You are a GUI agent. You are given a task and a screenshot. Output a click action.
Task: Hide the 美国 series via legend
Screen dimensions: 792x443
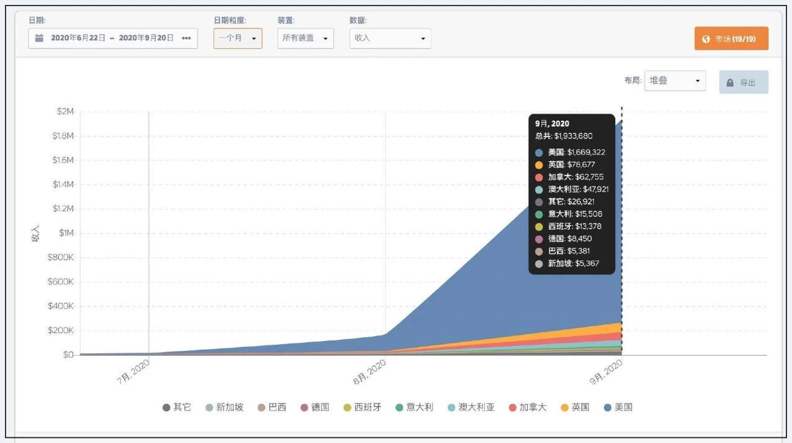point(618,407)
